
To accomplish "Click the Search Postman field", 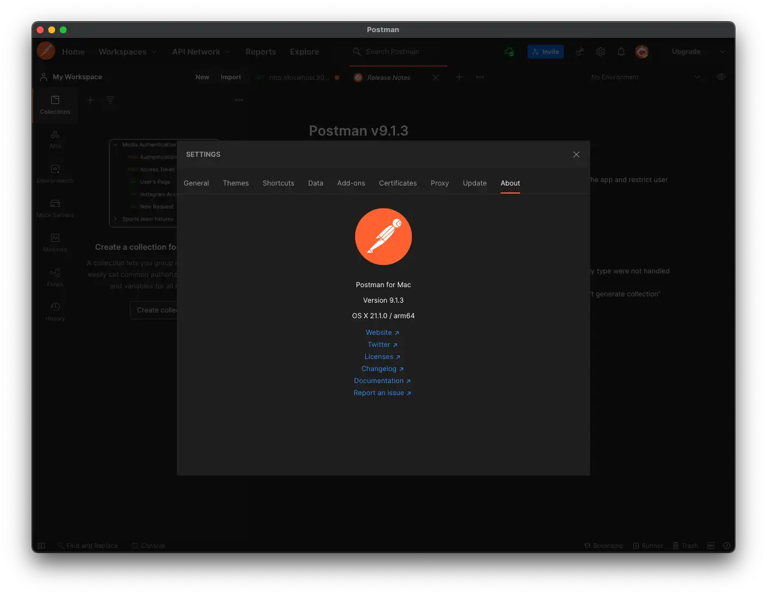I will (398, 52).
